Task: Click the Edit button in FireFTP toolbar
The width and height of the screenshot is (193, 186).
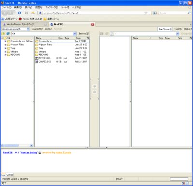Action: pos(48,29)
